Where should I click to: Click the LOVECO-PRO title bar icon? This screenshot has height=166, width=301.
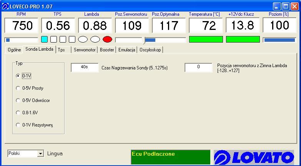[5, 6]
